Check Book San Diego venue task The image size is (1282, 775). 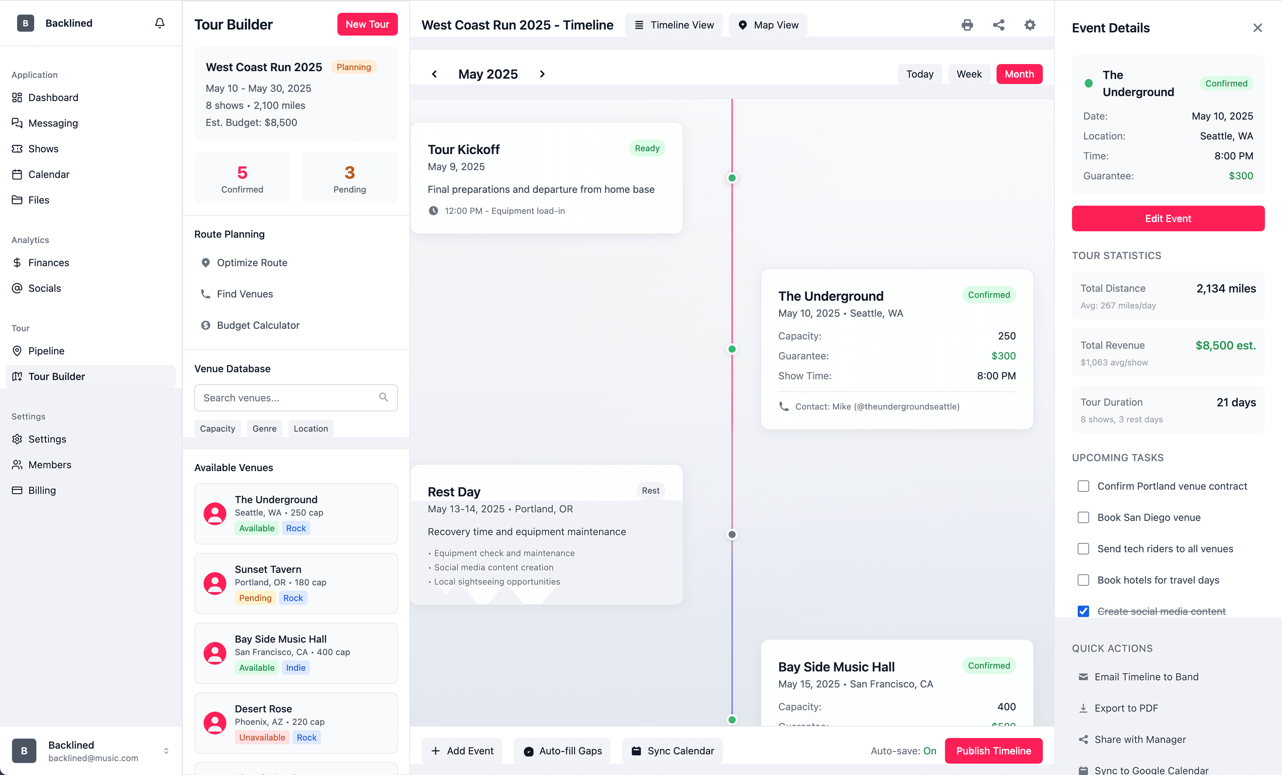click(x=1083, y=517)
